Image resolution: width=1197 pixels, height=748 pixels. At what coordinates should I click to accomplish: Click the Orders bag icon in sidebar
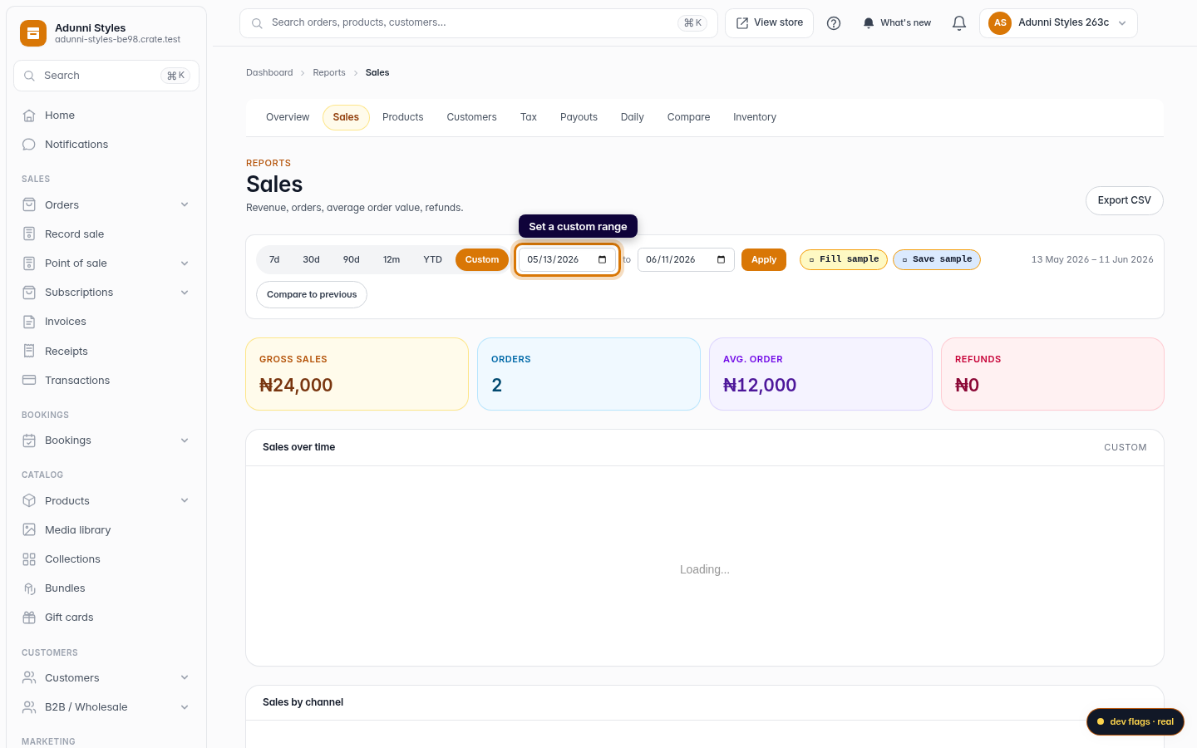pyautogui.click(x=29, y=205)
